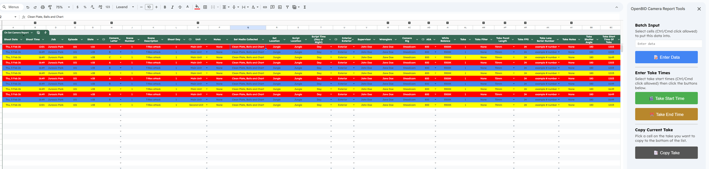Viewport: 709px width, 169px height.
Task: Click the table view icon beside On Set Camera Report
Action: pos(38,33)
